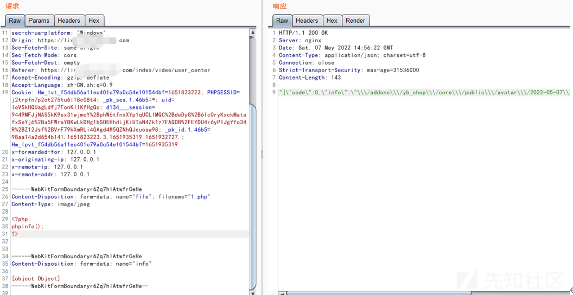Click the 'Server: nginx' response line
The image size is (573, 295).
(x=300, y=41)
